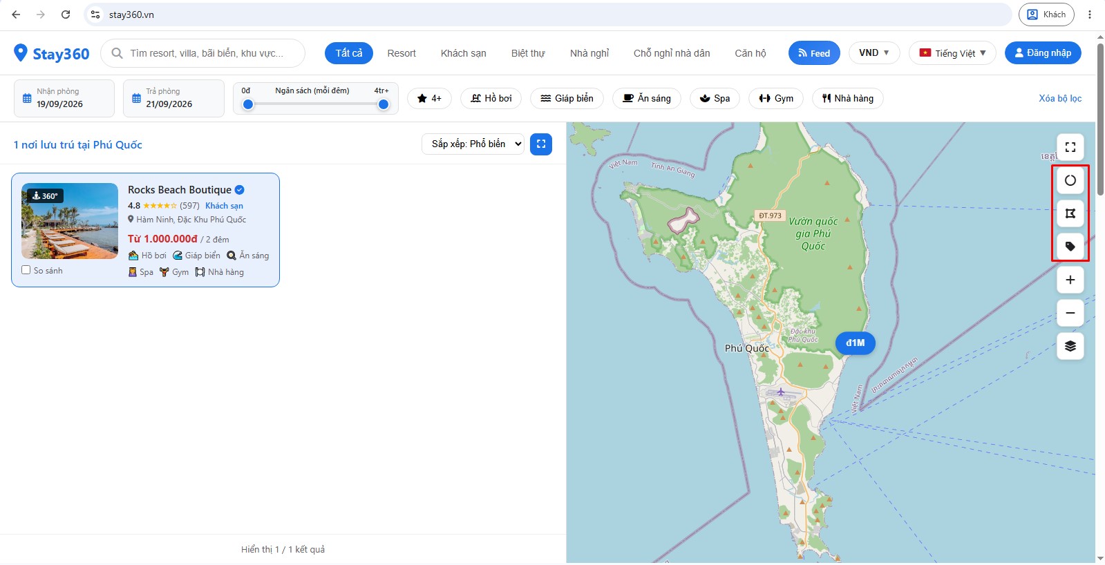This screenshot has width=1105, height=565.
Task: Select the Khách sạn category tab
Action: 464,53
